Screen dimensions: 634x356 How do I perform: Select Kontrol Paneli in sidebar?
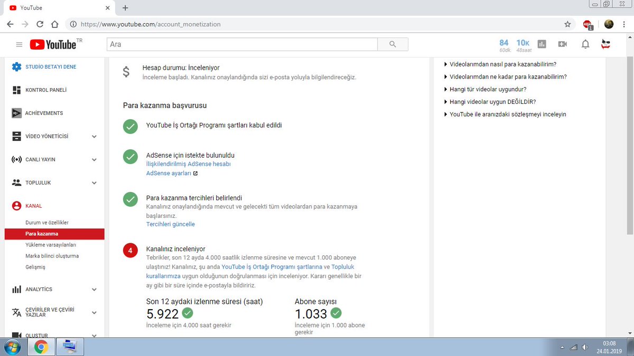(46, 90)
